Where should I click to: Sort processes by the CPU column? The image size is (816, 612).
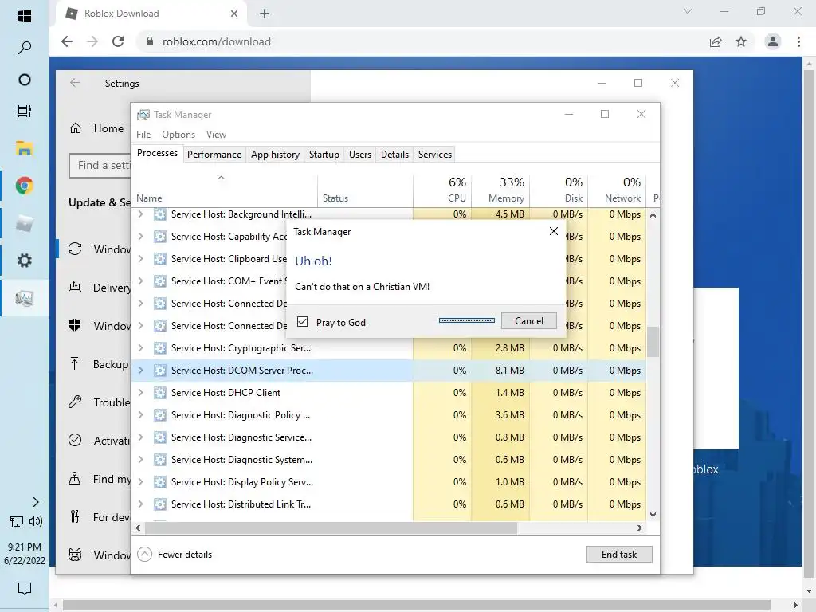pos(443,190)
